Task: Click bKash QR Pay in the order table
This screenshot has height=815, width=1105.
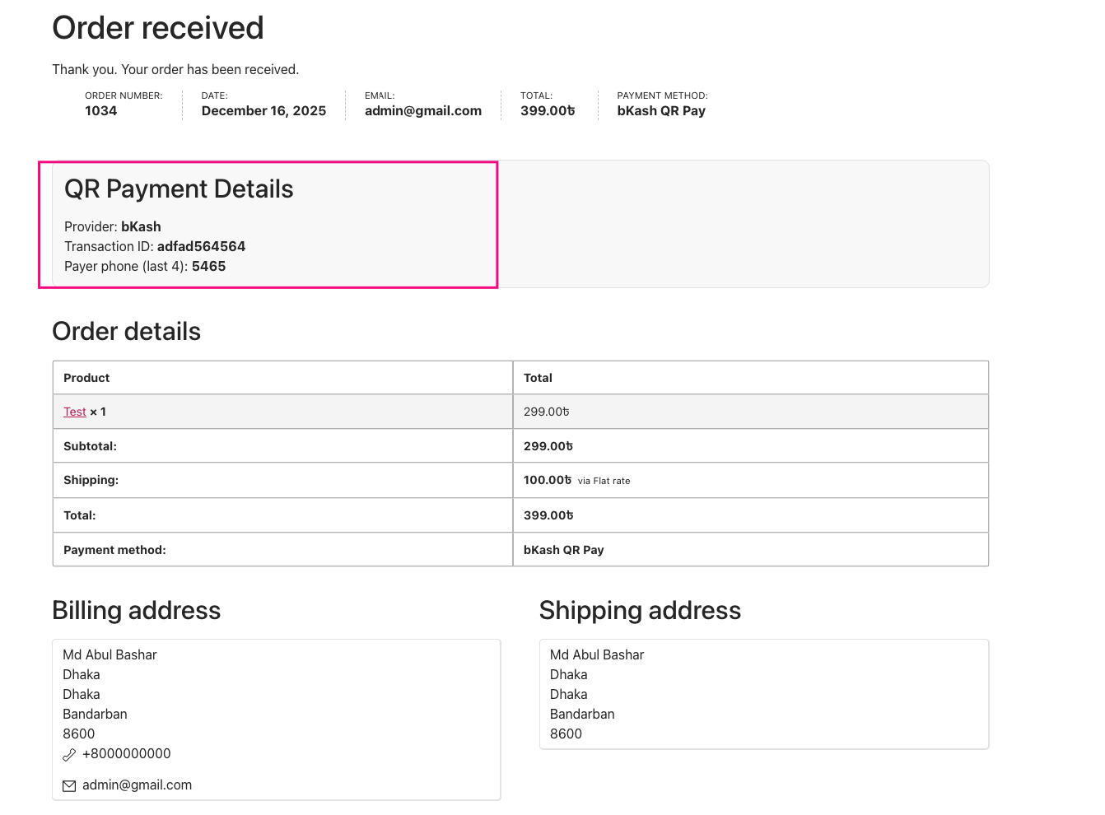Action: click(563, 550)
